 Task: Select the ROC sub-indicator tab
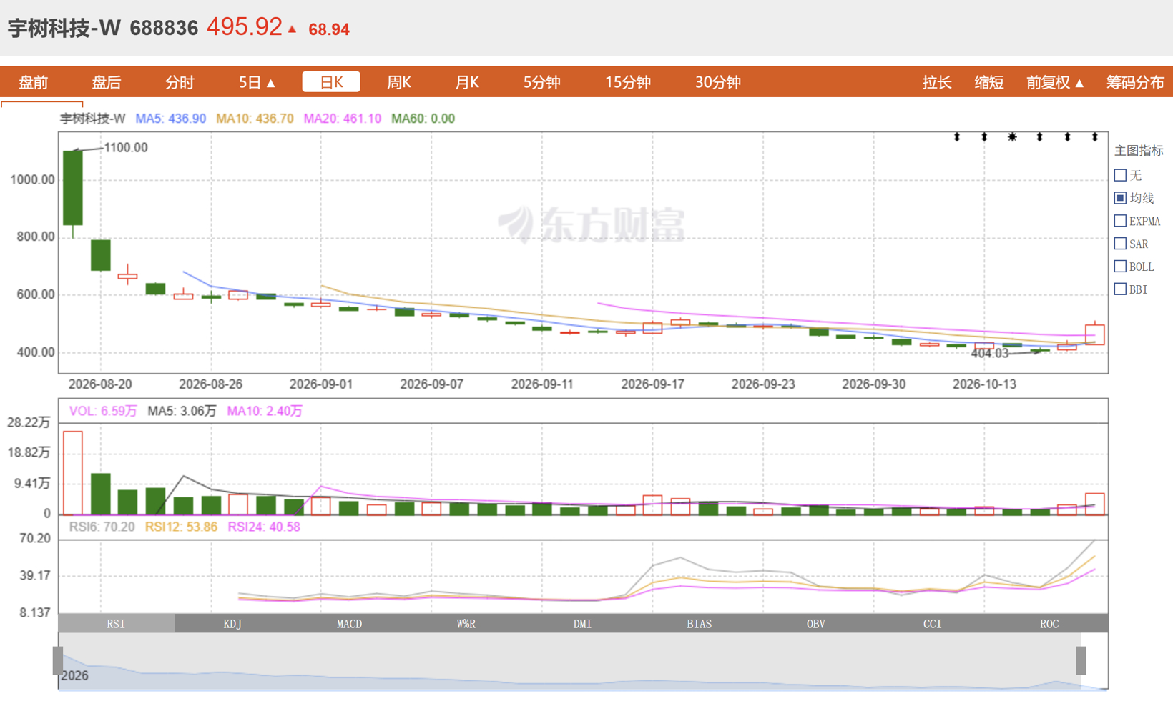(1049, 623)
